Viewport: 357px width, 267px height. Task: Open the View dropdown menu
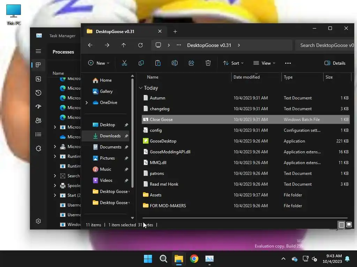pos(264,63)
